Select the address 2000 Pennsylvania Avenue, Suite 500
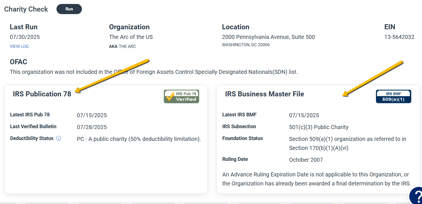The width and height of the screenshot is (422, 204). 268,37
